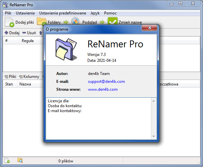The height and width of the screenshot is (167, 203).
Task: Click the Reguła column header
Action: click(32, 41)
